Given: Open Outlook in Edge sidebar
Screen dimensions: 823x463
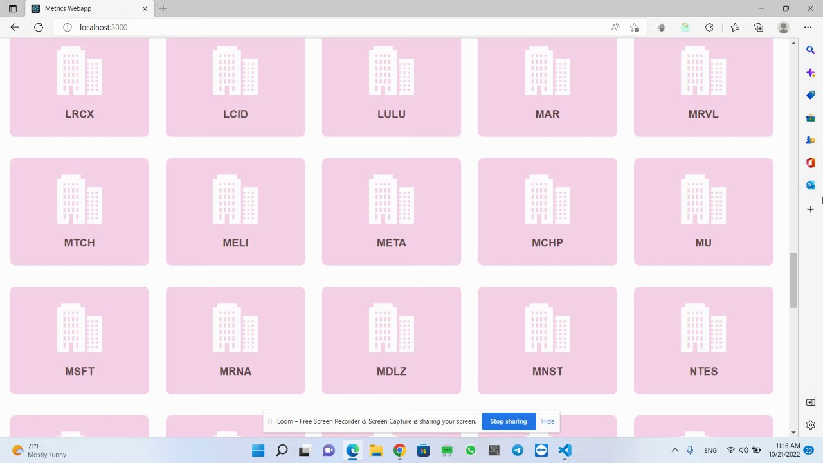Looking at the screenshot, I should coord(811,185).
